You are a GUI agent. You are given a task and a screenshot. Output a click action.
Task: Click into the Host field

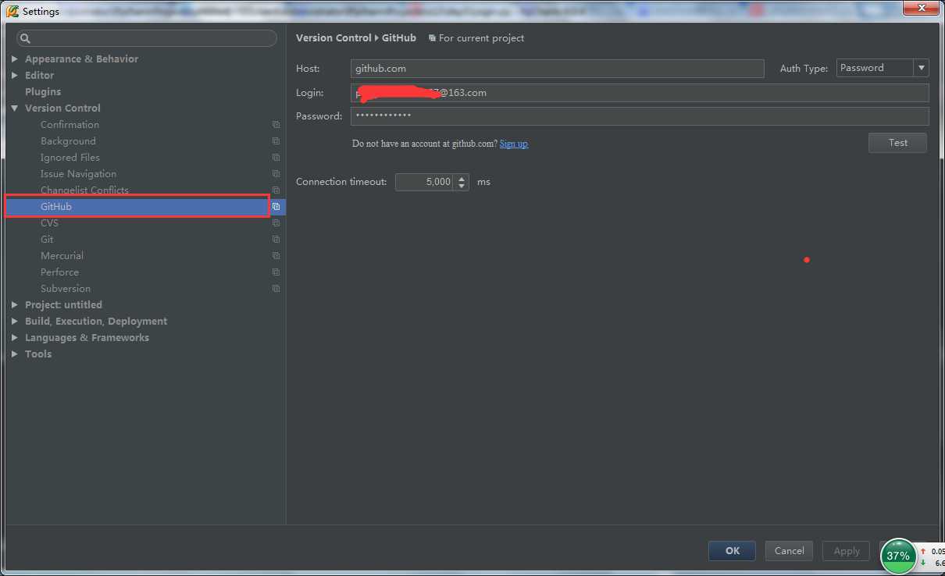(557, 69)
